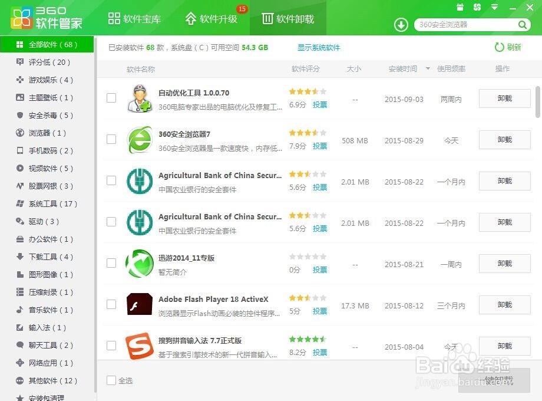542x401 pixels.
Task: Select 视频软件 (5) category
Action: click(47, 168)
